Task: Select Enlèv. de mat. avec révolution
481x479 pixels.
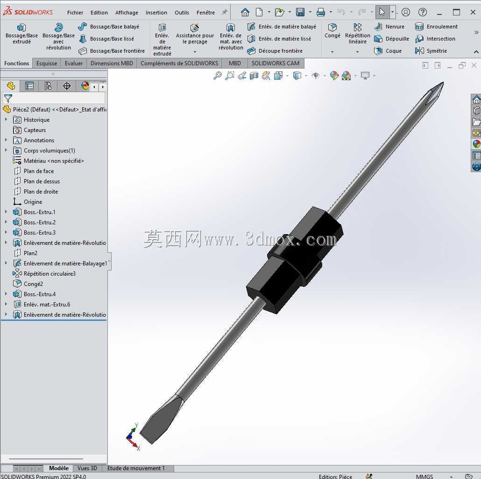Action: click(x=231, y=36)
